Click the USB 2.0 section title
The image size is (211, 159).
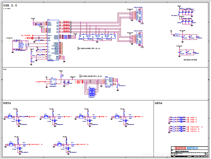pyautogui.click(x=10, y=6)
